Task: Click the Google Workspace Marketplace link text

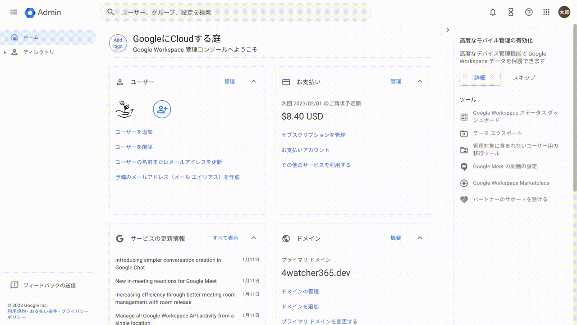Action: (x=511, y=183)
